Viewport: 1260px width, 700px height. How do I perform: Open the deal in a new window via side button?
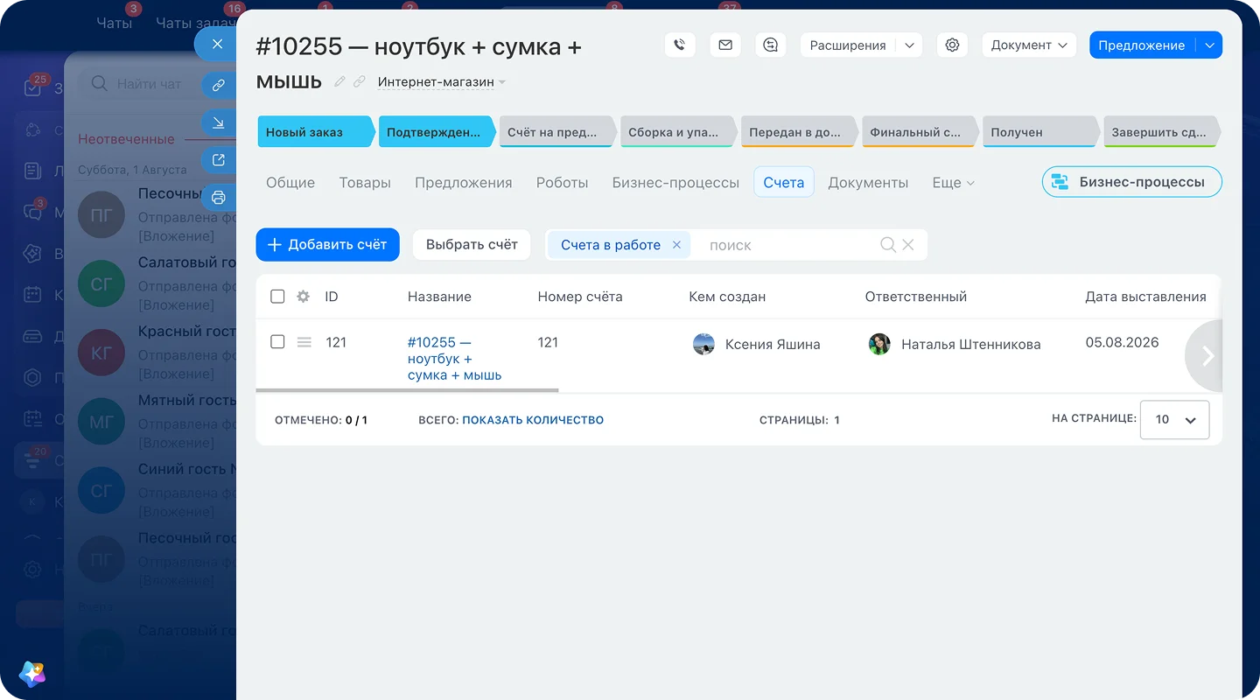(219, 160)
